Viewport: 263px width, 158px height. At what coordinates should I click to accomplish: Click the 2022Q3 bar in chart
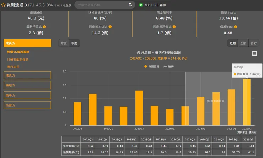pos(77,114)
